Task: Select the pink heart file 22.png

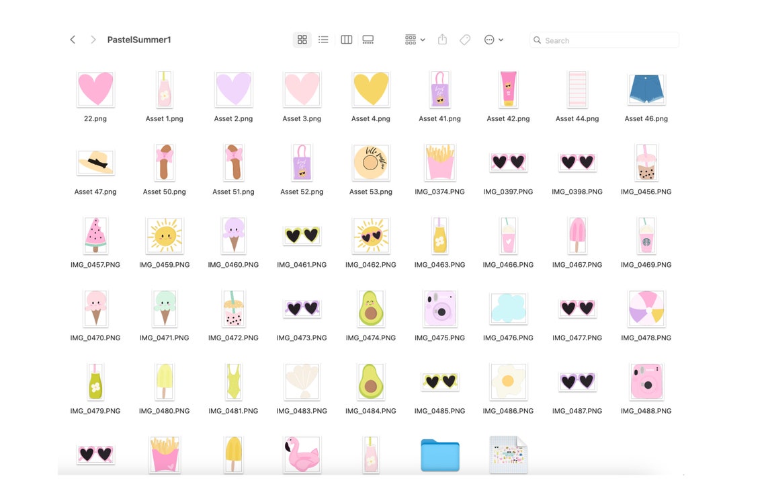Action: pos(95,88)
